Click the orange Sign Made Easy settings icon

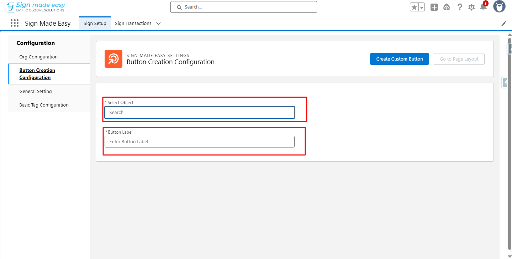click(x=114, y=59)
